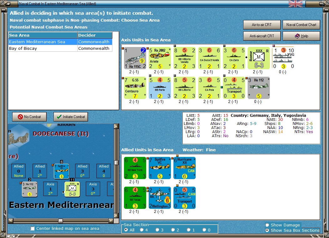This screenshot has width=329, height=238.
Task: Select the BB Littorio battleship counter
Action: (x=184, y=88)
